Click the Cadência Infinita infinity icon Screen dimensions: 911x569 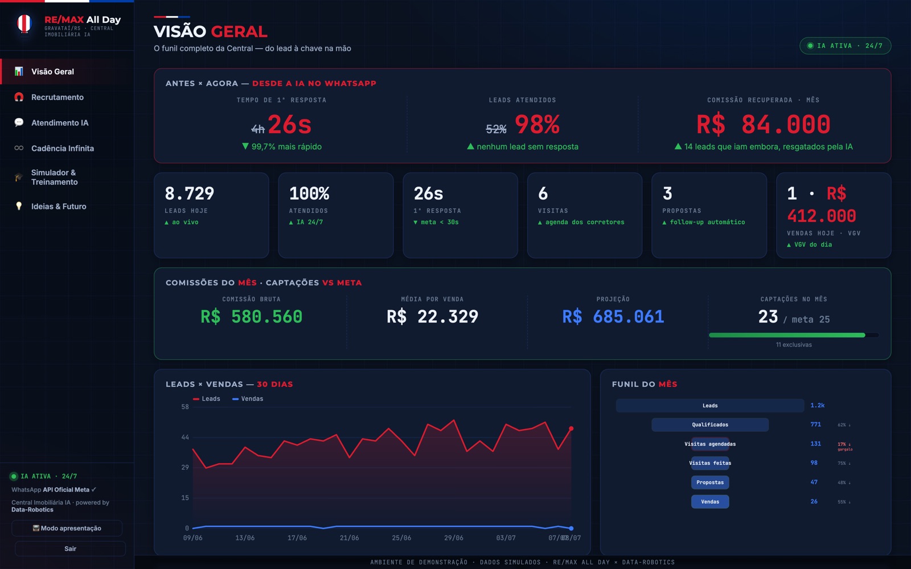coord(19,149)
